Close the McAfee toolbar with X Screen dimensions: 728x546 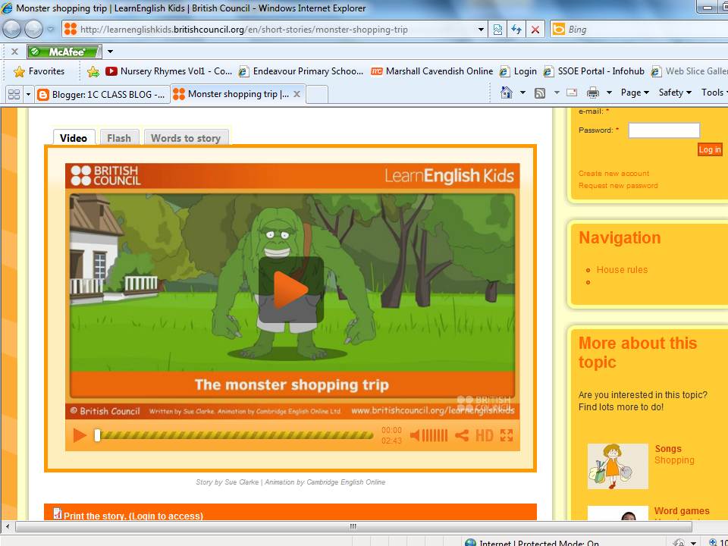pyautogui.click(x=14, y=52)
